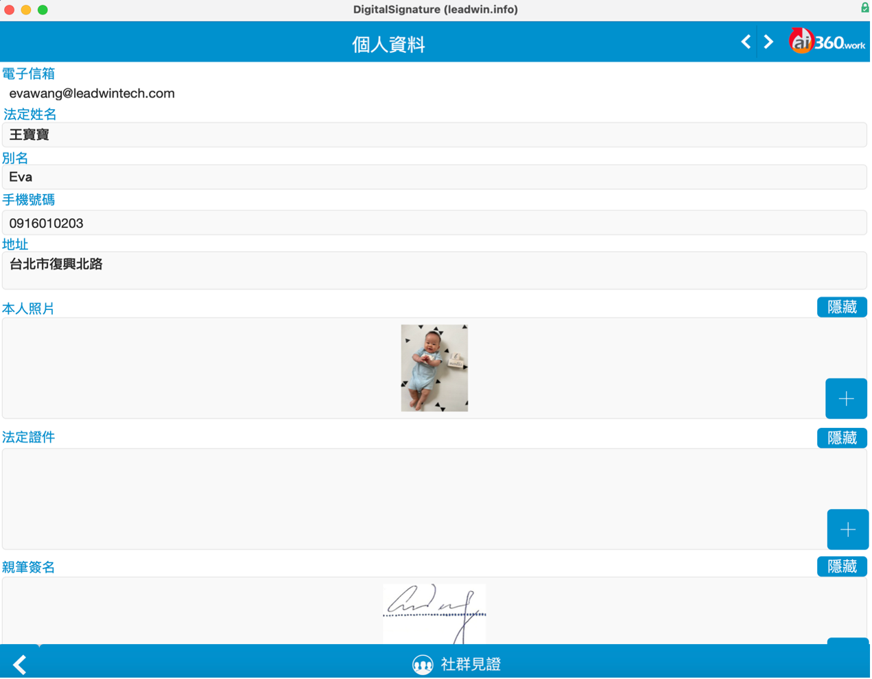Select the email evawang@leadwintech.com
The image size is (872, 679).
92,93
